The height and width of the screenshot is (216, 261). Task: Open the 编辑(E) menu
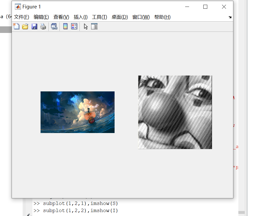click(41, 17)
